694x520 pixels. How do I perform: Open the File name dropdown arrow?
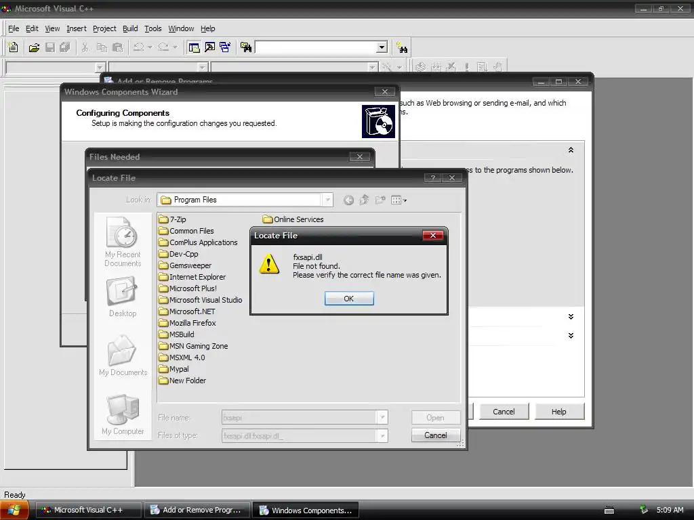(x=382, y=417)
